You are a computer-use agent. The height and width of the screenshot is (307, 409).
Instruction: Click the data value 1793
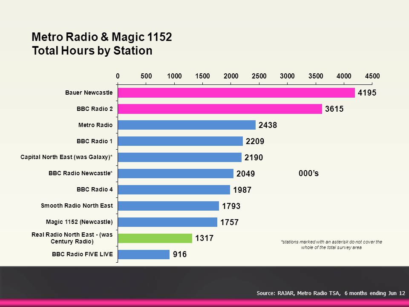click(231, 206)
